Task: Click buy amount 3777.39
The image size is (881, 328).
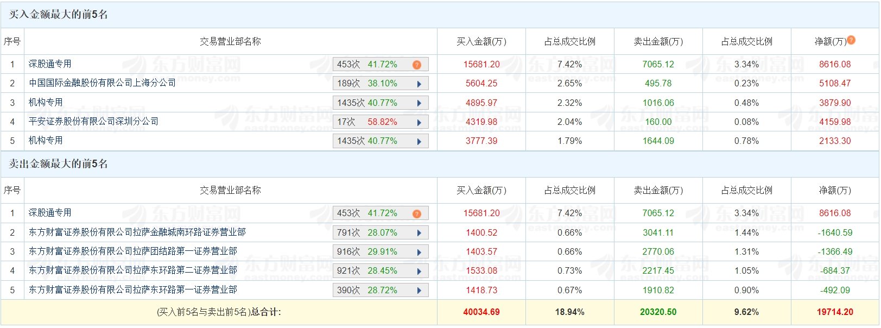Action: [x=481, y=141]
